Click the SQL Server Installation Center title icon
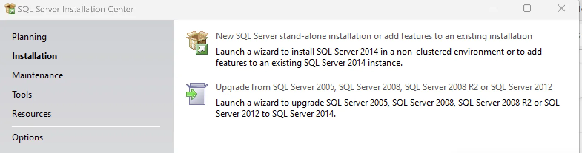Image resolution: width=582 pixels, height=153 pixels. click(x=10, y=9)
